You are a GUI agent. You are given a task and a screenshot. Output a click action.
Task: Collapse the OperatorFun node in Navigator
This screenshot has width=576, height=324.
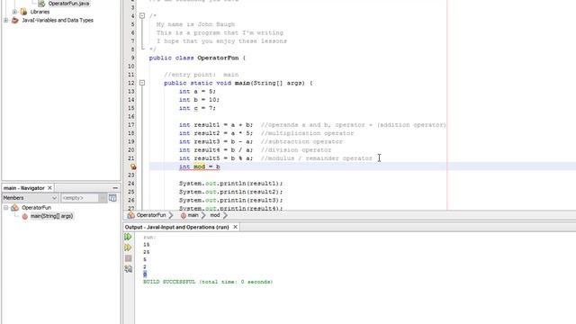point(6,208)
